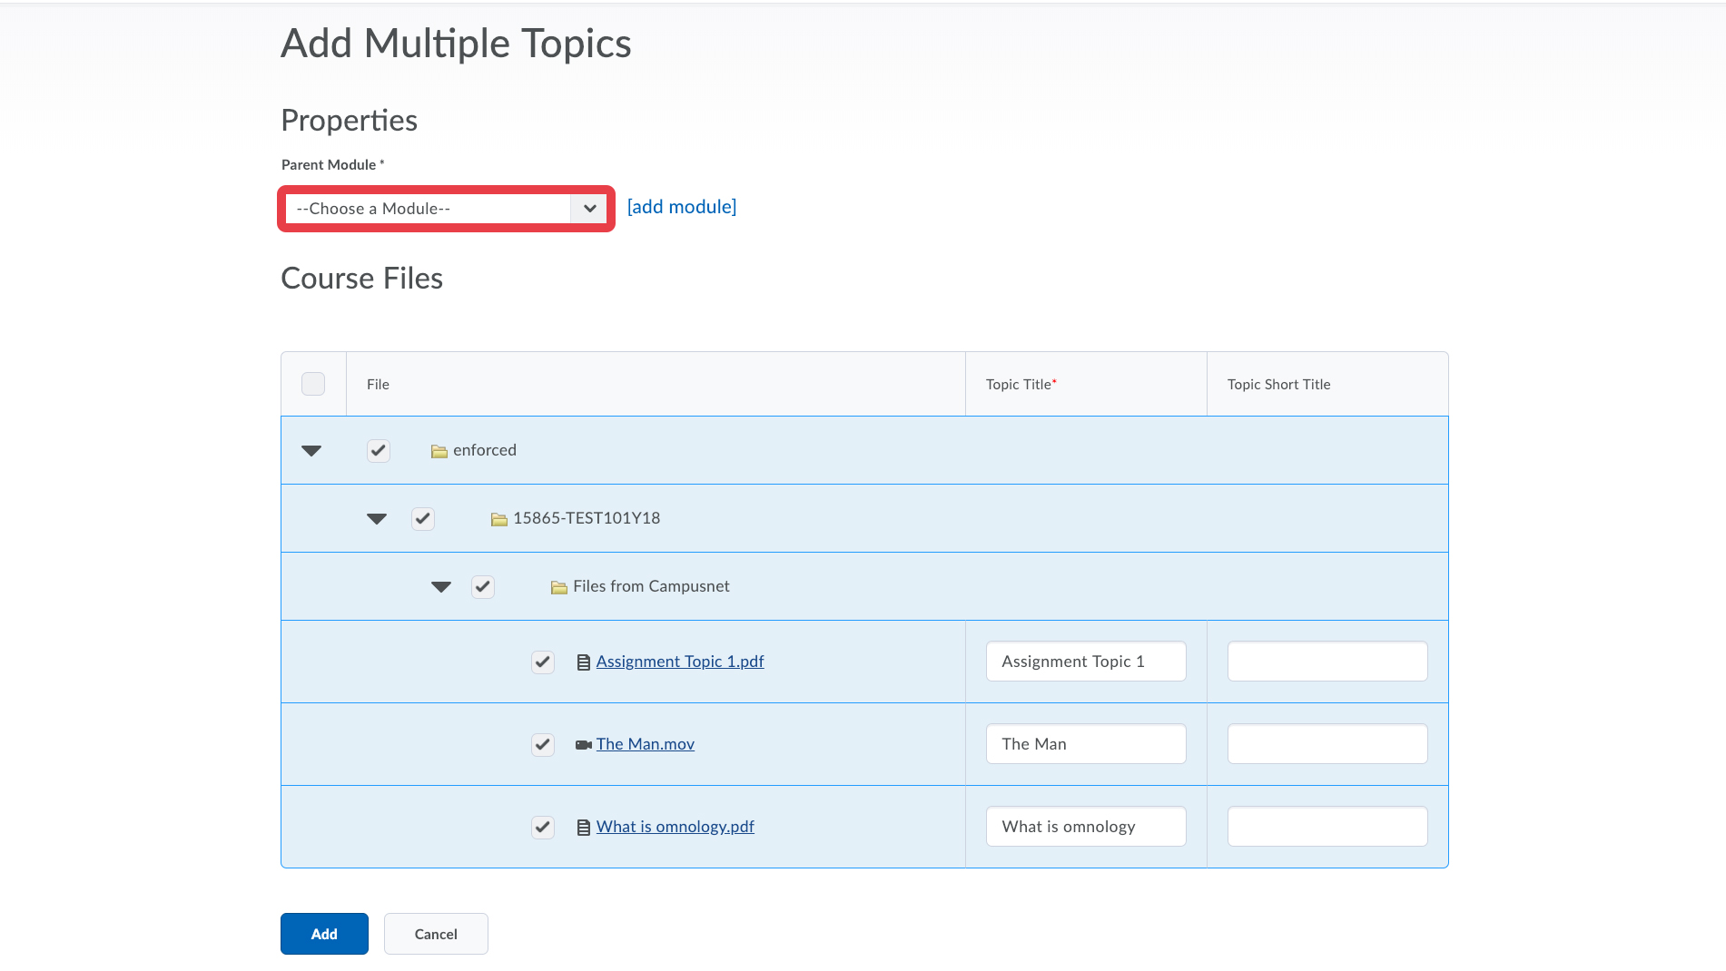Viewport: 1726px width, 971px height.
Task: Click the video icon beside The Man.mov
Action: click(583, 745)
